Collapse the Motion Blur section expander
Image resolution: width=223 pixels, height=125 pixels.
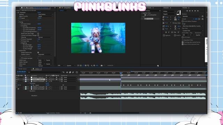pos(18,51)
